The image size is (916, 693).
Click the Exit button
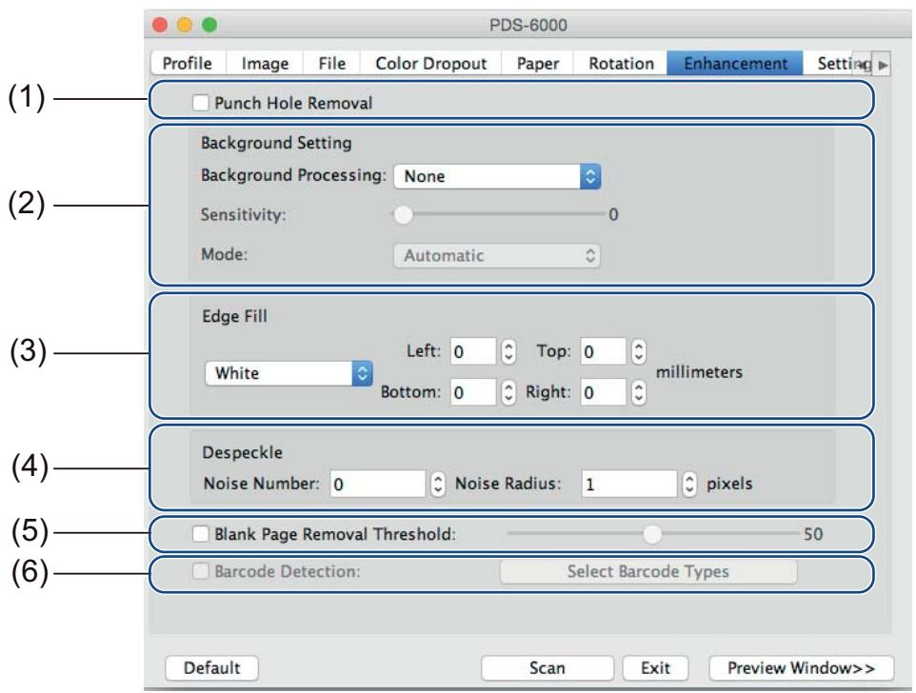coord(655,668)
